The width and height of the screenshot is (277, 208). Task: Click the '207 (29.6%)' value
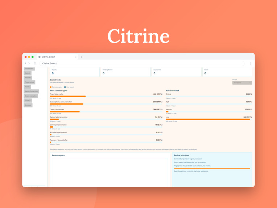pos(158,102)
